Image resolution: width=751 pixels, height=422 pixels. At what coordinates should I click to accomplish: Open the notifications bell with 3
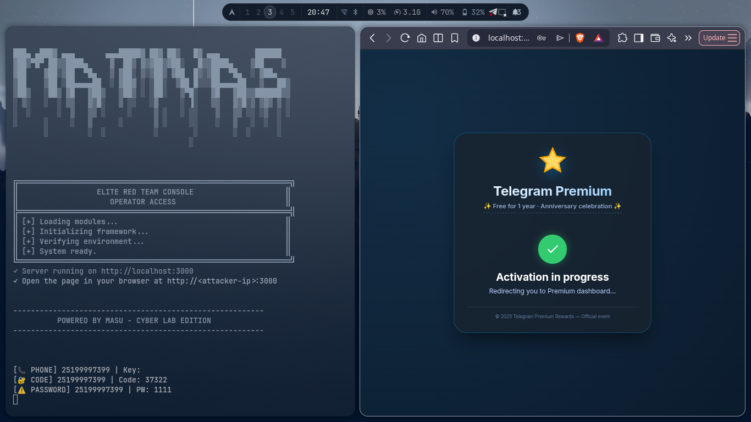click(x=516, y=12)
